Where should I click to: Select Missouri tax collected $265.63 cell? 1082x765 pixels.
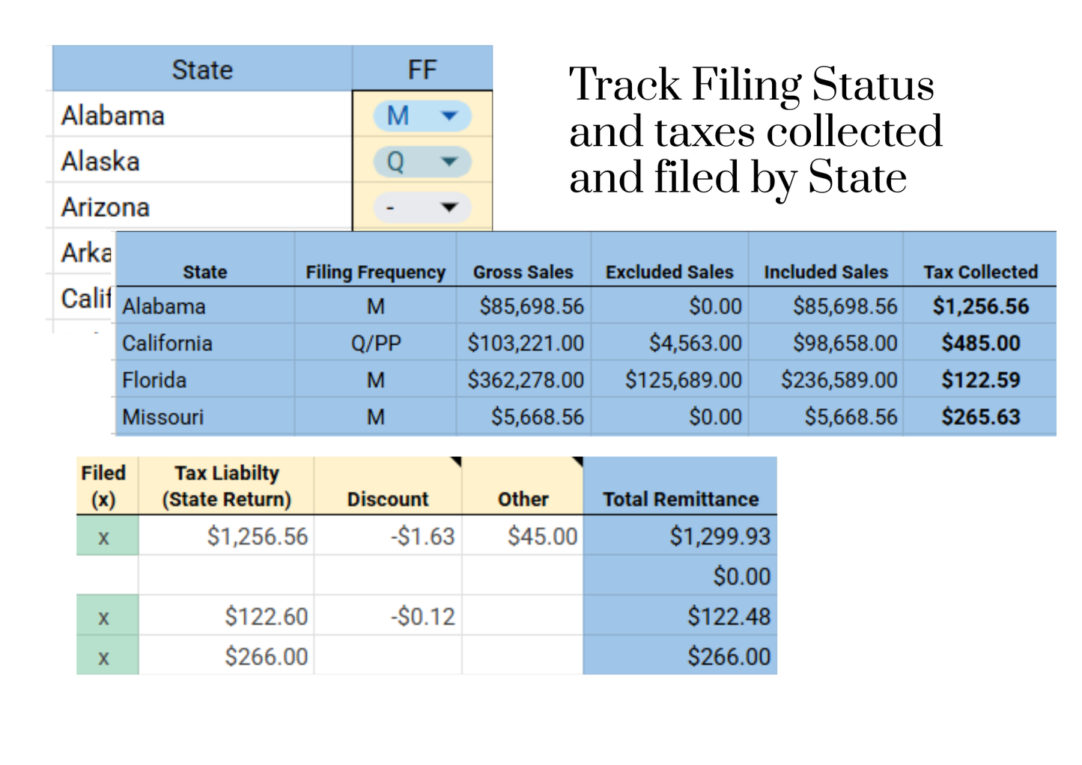(x=980, y=416)
